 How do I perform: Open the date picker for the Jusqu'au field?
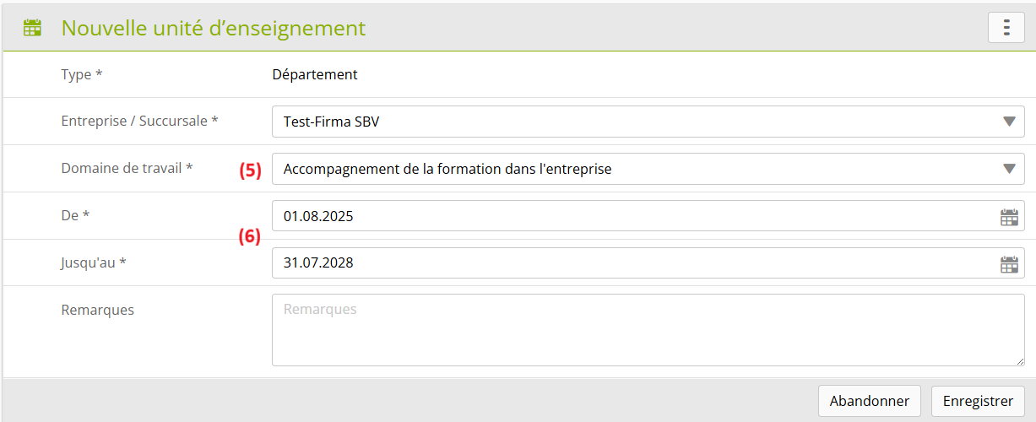click(1009, 264)
